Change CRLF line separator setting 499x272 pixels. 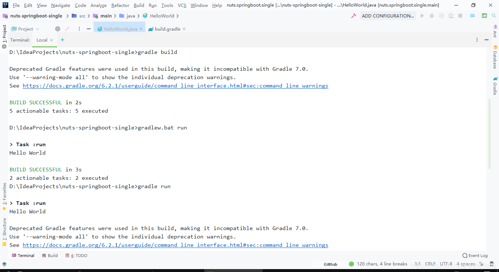point(430,264)
